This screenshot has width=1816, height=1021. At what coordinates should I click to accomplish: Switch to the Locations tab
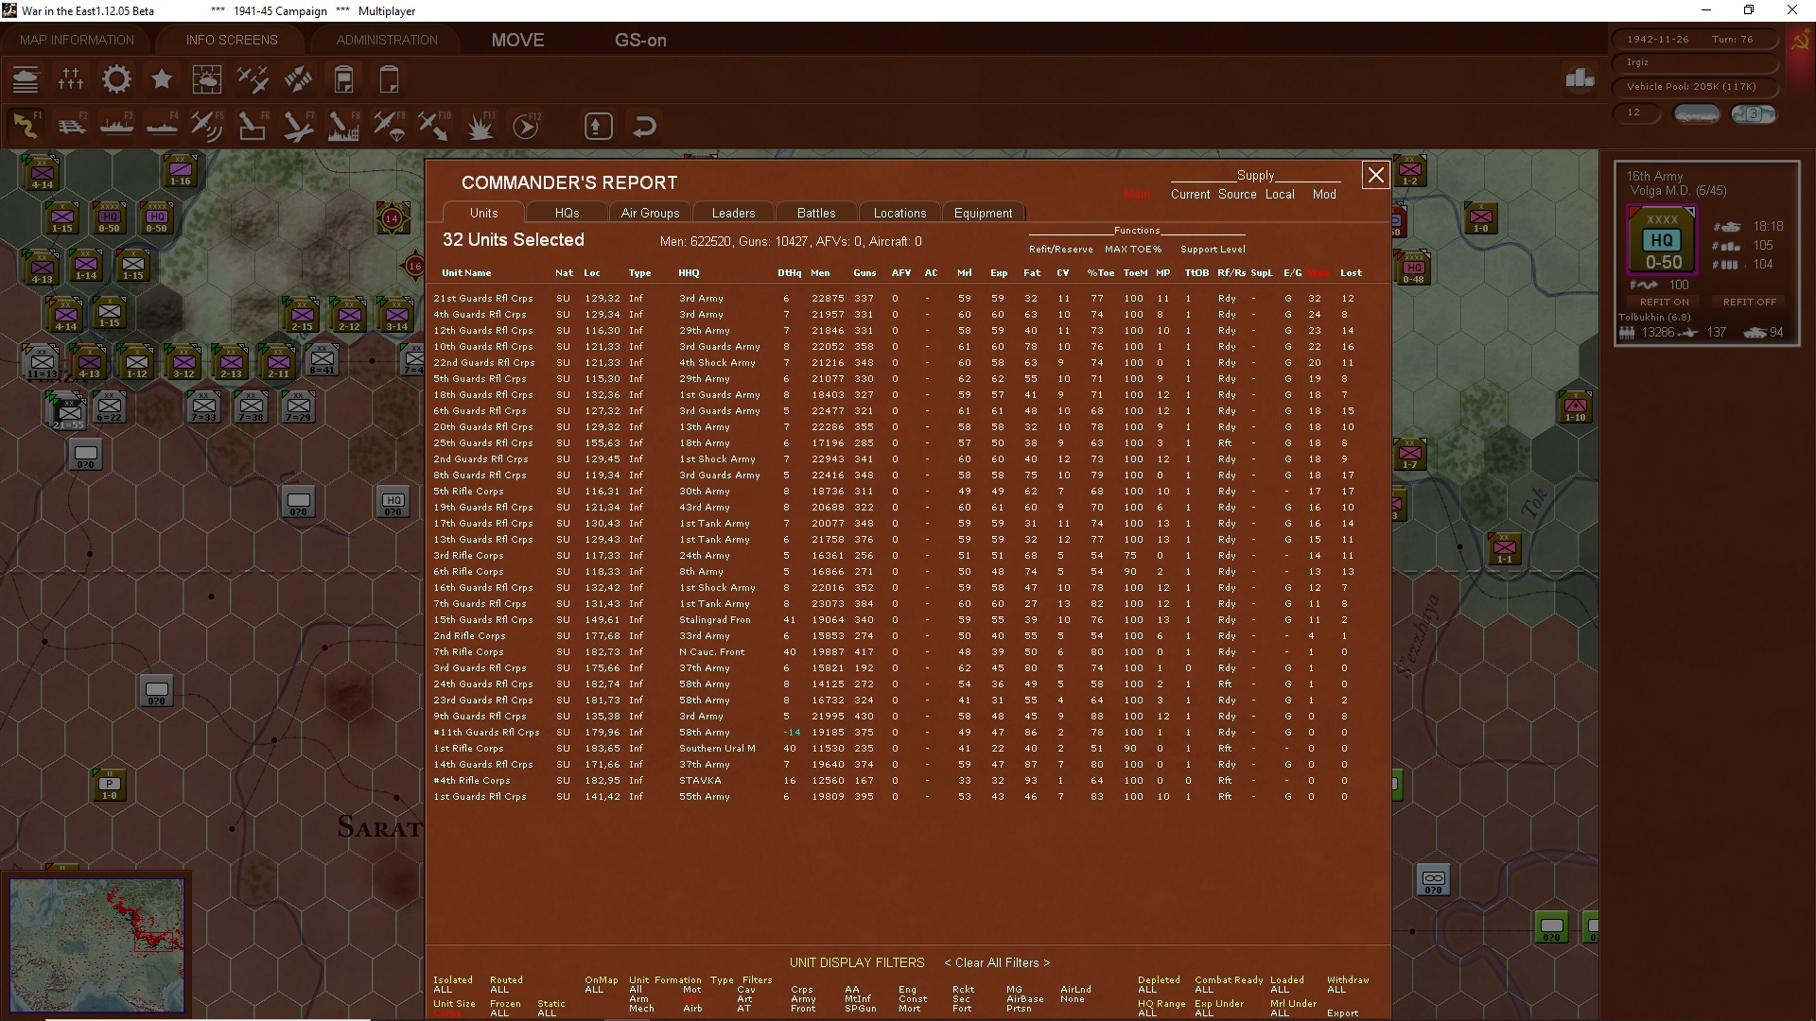tap(899, 213)
